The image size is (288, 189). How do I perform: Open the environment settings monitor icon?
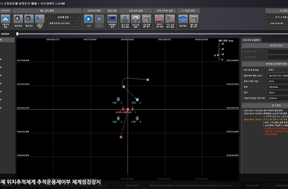point(112,19)
